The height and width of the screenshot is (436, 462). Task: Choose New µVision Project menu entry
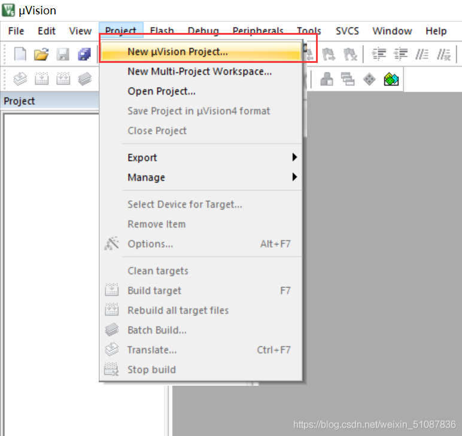tap(200, 52)
